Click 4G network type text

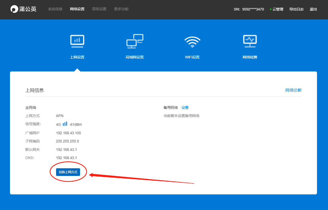point(59,124)
